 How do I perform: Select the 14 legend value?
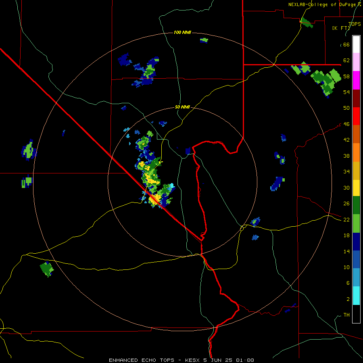(x=346, y=251)
